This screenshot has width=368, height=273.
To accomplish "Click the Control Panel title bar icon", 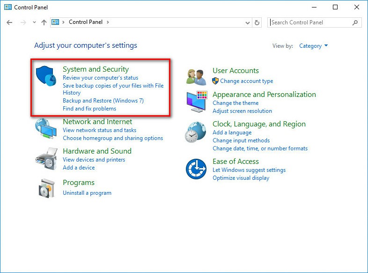I will [8, 7].
